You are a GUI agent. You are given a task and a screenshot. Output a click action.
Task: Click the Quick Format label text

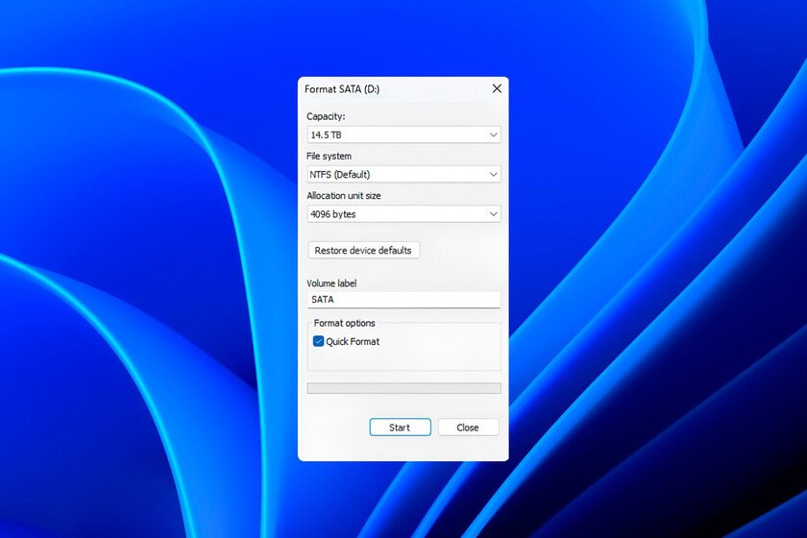click(x=353, y=341)
